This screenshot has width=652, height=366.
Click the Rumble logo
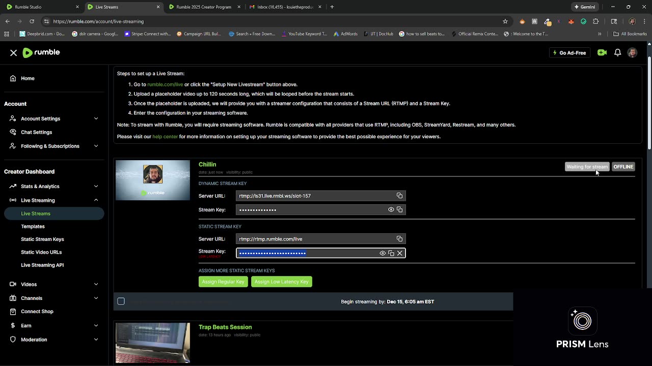point(41,52)
